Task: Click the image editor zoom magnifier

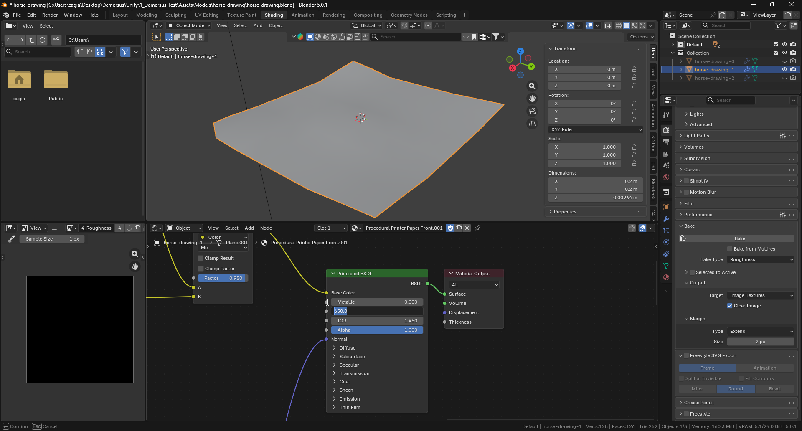Action: click(x=135, y=254)
